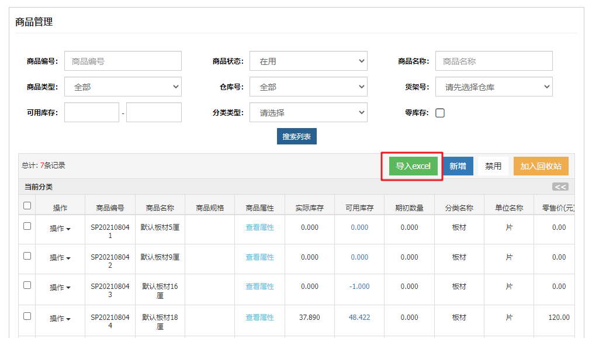This screenshot has width=606, height=338.
Task: Check the row for 默认板材18厘
Action: (x=27, y=316)
